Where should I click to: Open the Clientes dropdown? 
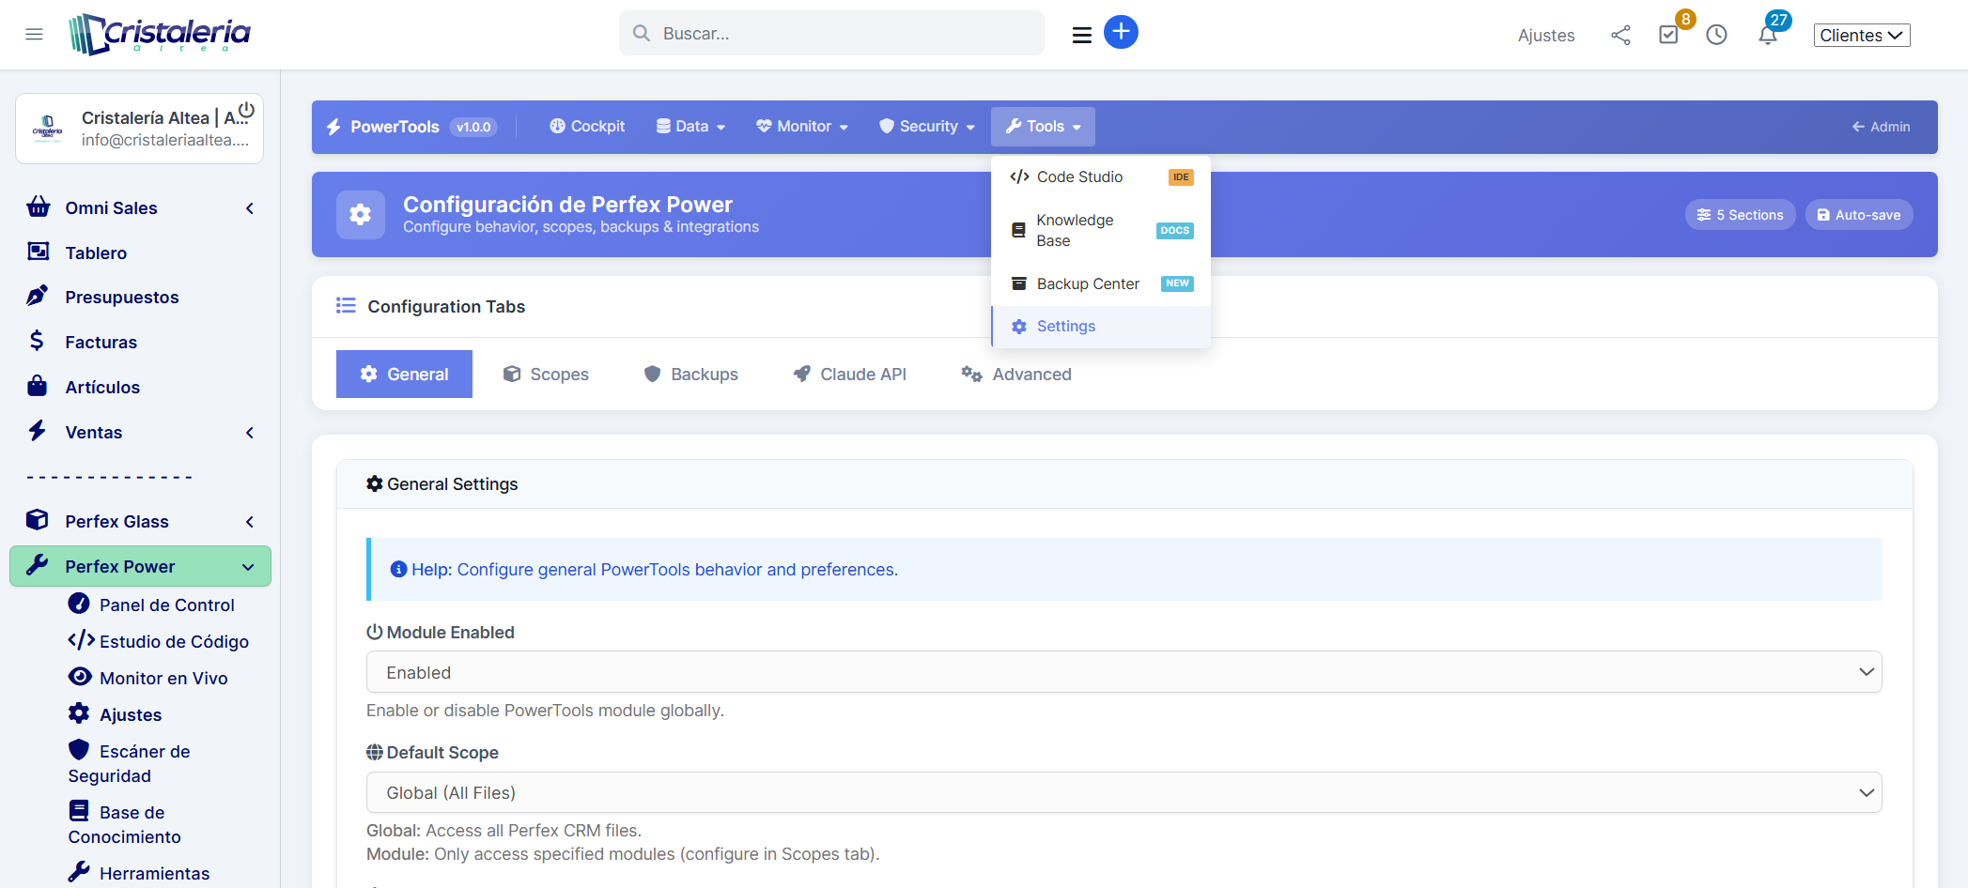click(1861, 36)
